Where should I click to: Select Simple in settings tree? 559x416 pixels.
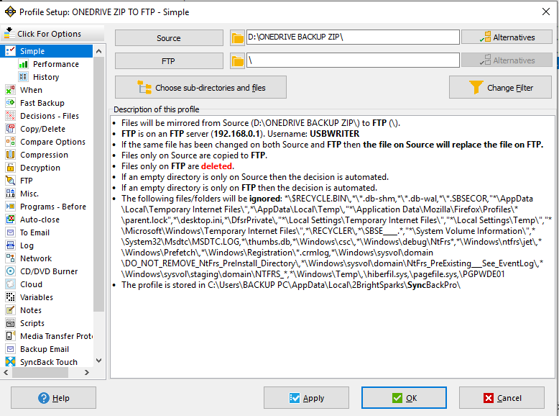click(x=32, y=51)
